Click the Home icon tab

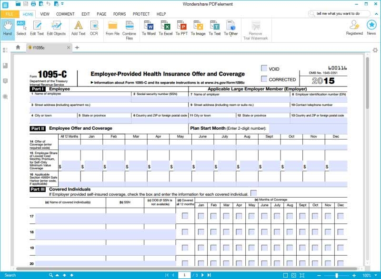coord(18,48)
